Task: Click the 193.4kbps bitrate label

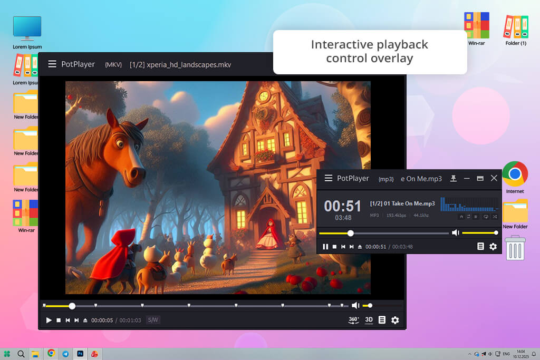Action: tap(396, 216)
